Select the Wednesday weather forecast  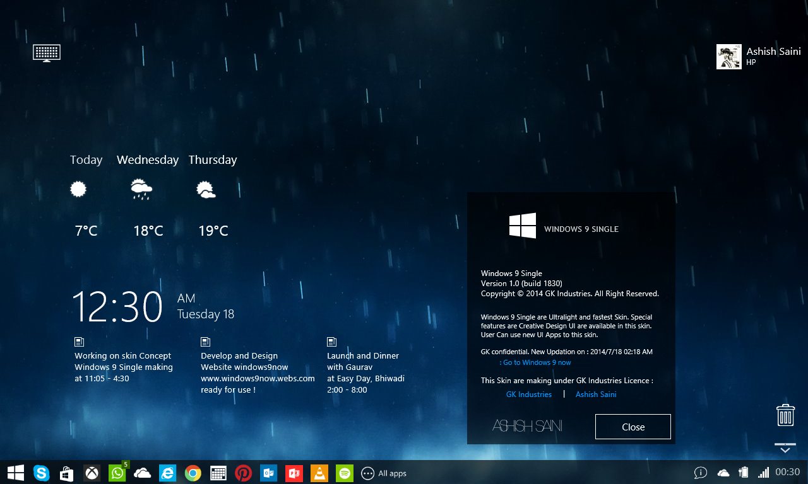click(148, 159)
